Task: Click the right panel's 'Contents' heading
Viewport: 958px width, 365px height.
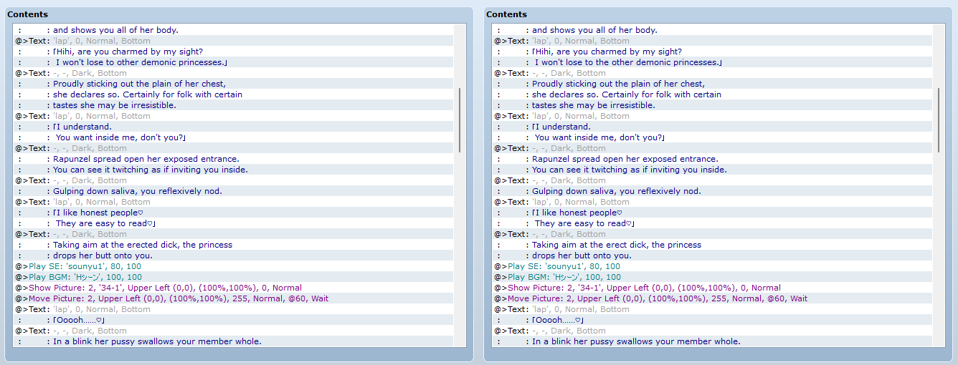Action: (x=506, y=14)
